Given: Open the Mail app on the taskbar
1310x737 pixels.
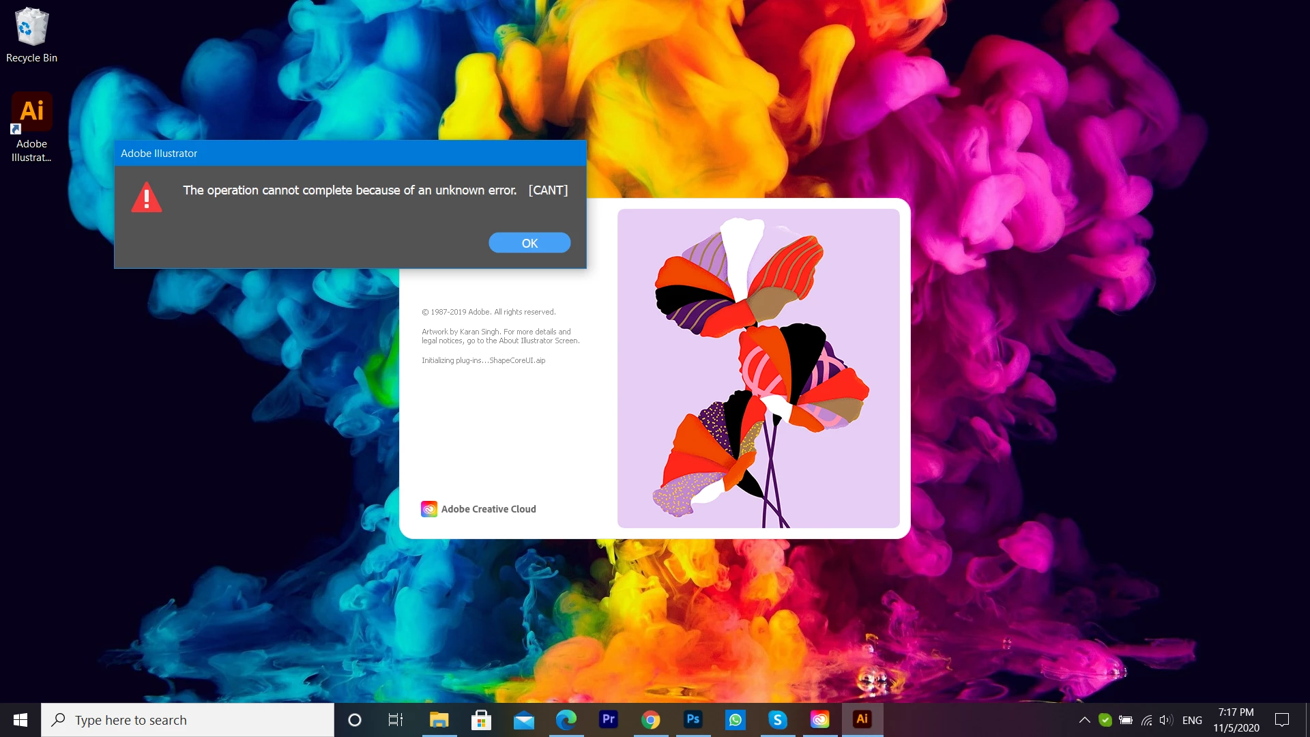Looking at the screenshot, I should click(524, 720).
